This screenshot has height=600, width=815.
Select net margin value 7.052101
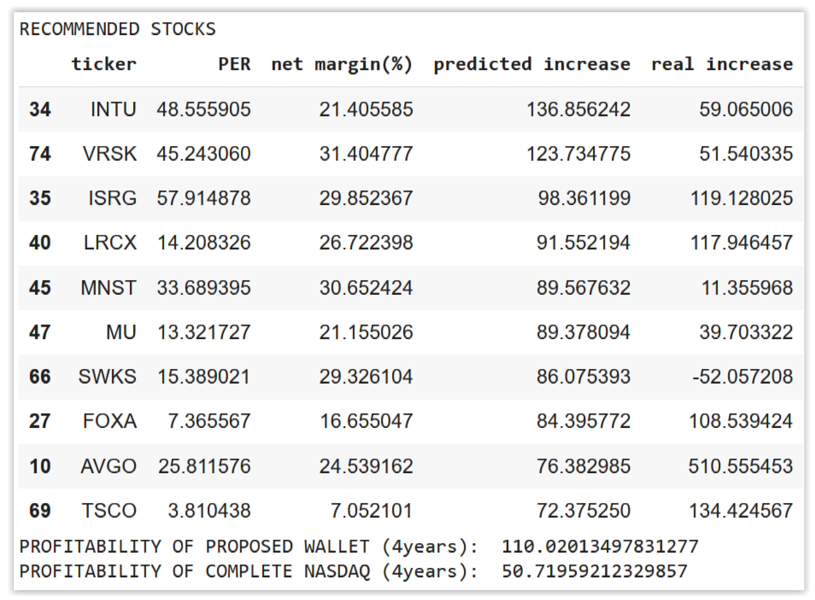371,511
